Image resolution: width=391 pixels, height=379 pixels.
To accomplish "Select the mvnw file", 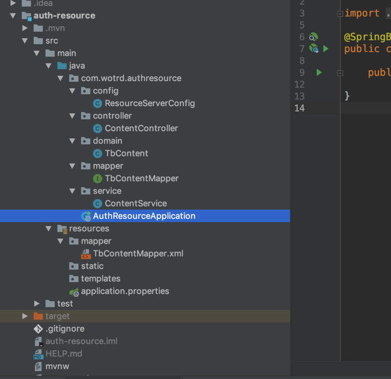I will pos(57,366).
